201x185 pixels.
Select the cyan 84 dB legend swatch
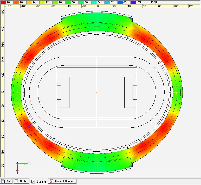coord(94,2)
